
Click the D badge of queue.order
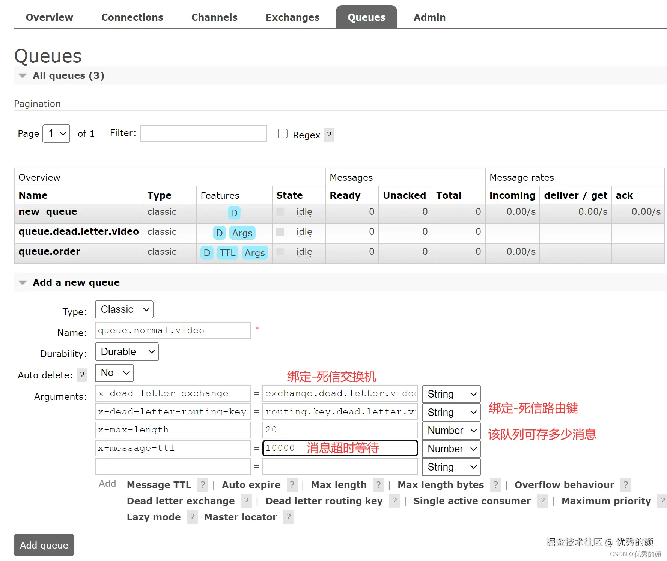pos(207,253)
